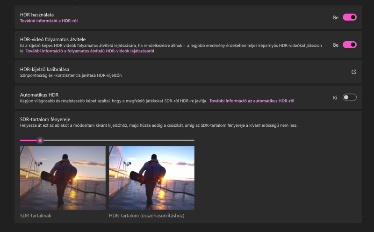Click the HDR használata heading text
Image resolution: width=374 pixels, height=232 pixels.
37,15
